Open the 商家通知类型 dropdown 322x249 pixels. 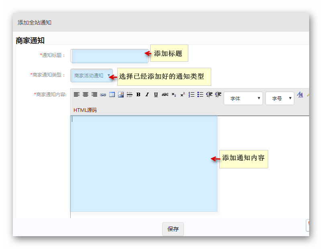92,75
